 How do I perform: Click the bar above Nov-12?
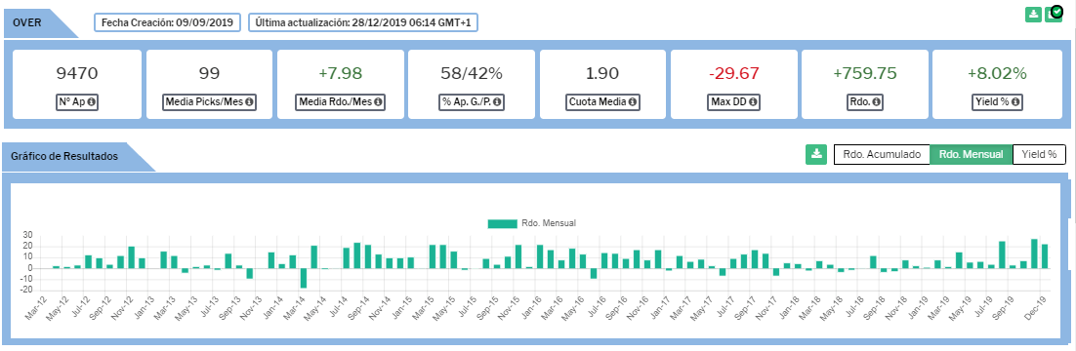[132, 257]
